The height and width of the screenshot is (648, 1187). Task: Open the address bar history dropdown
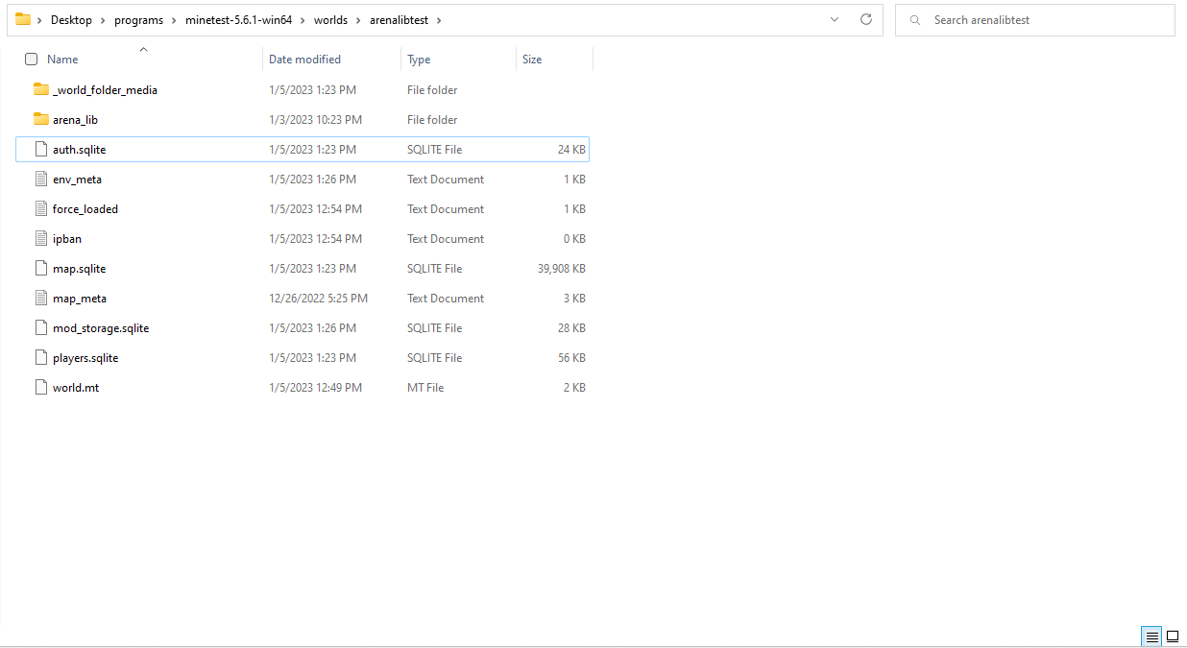tap(834, 20)
